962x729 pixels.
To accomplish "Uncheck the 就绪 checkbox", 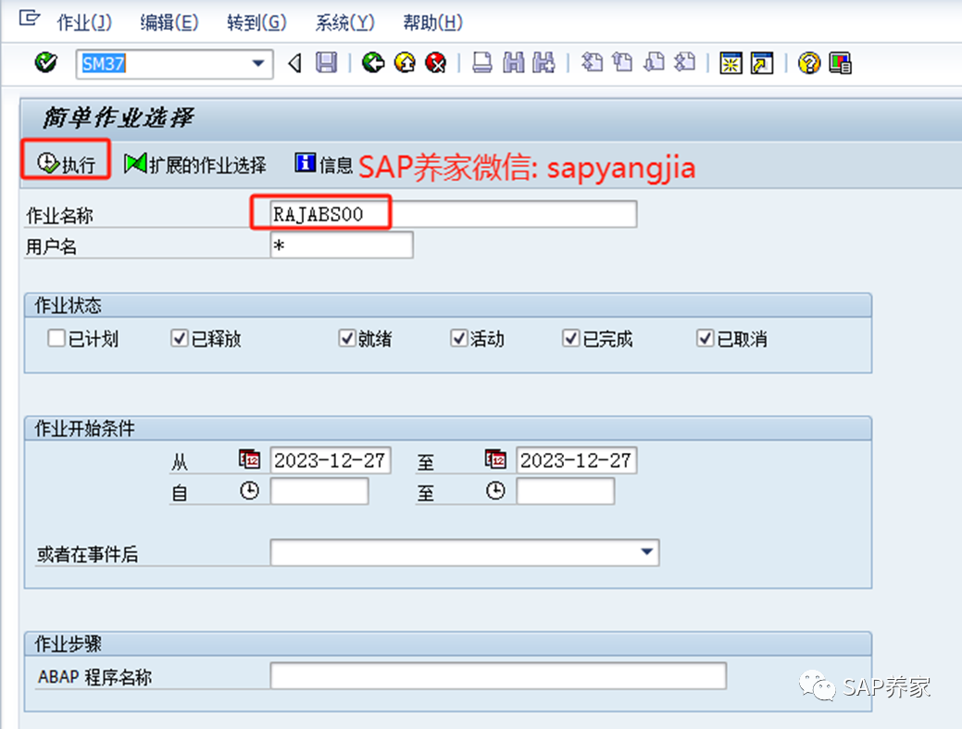I will click(346, 338).
